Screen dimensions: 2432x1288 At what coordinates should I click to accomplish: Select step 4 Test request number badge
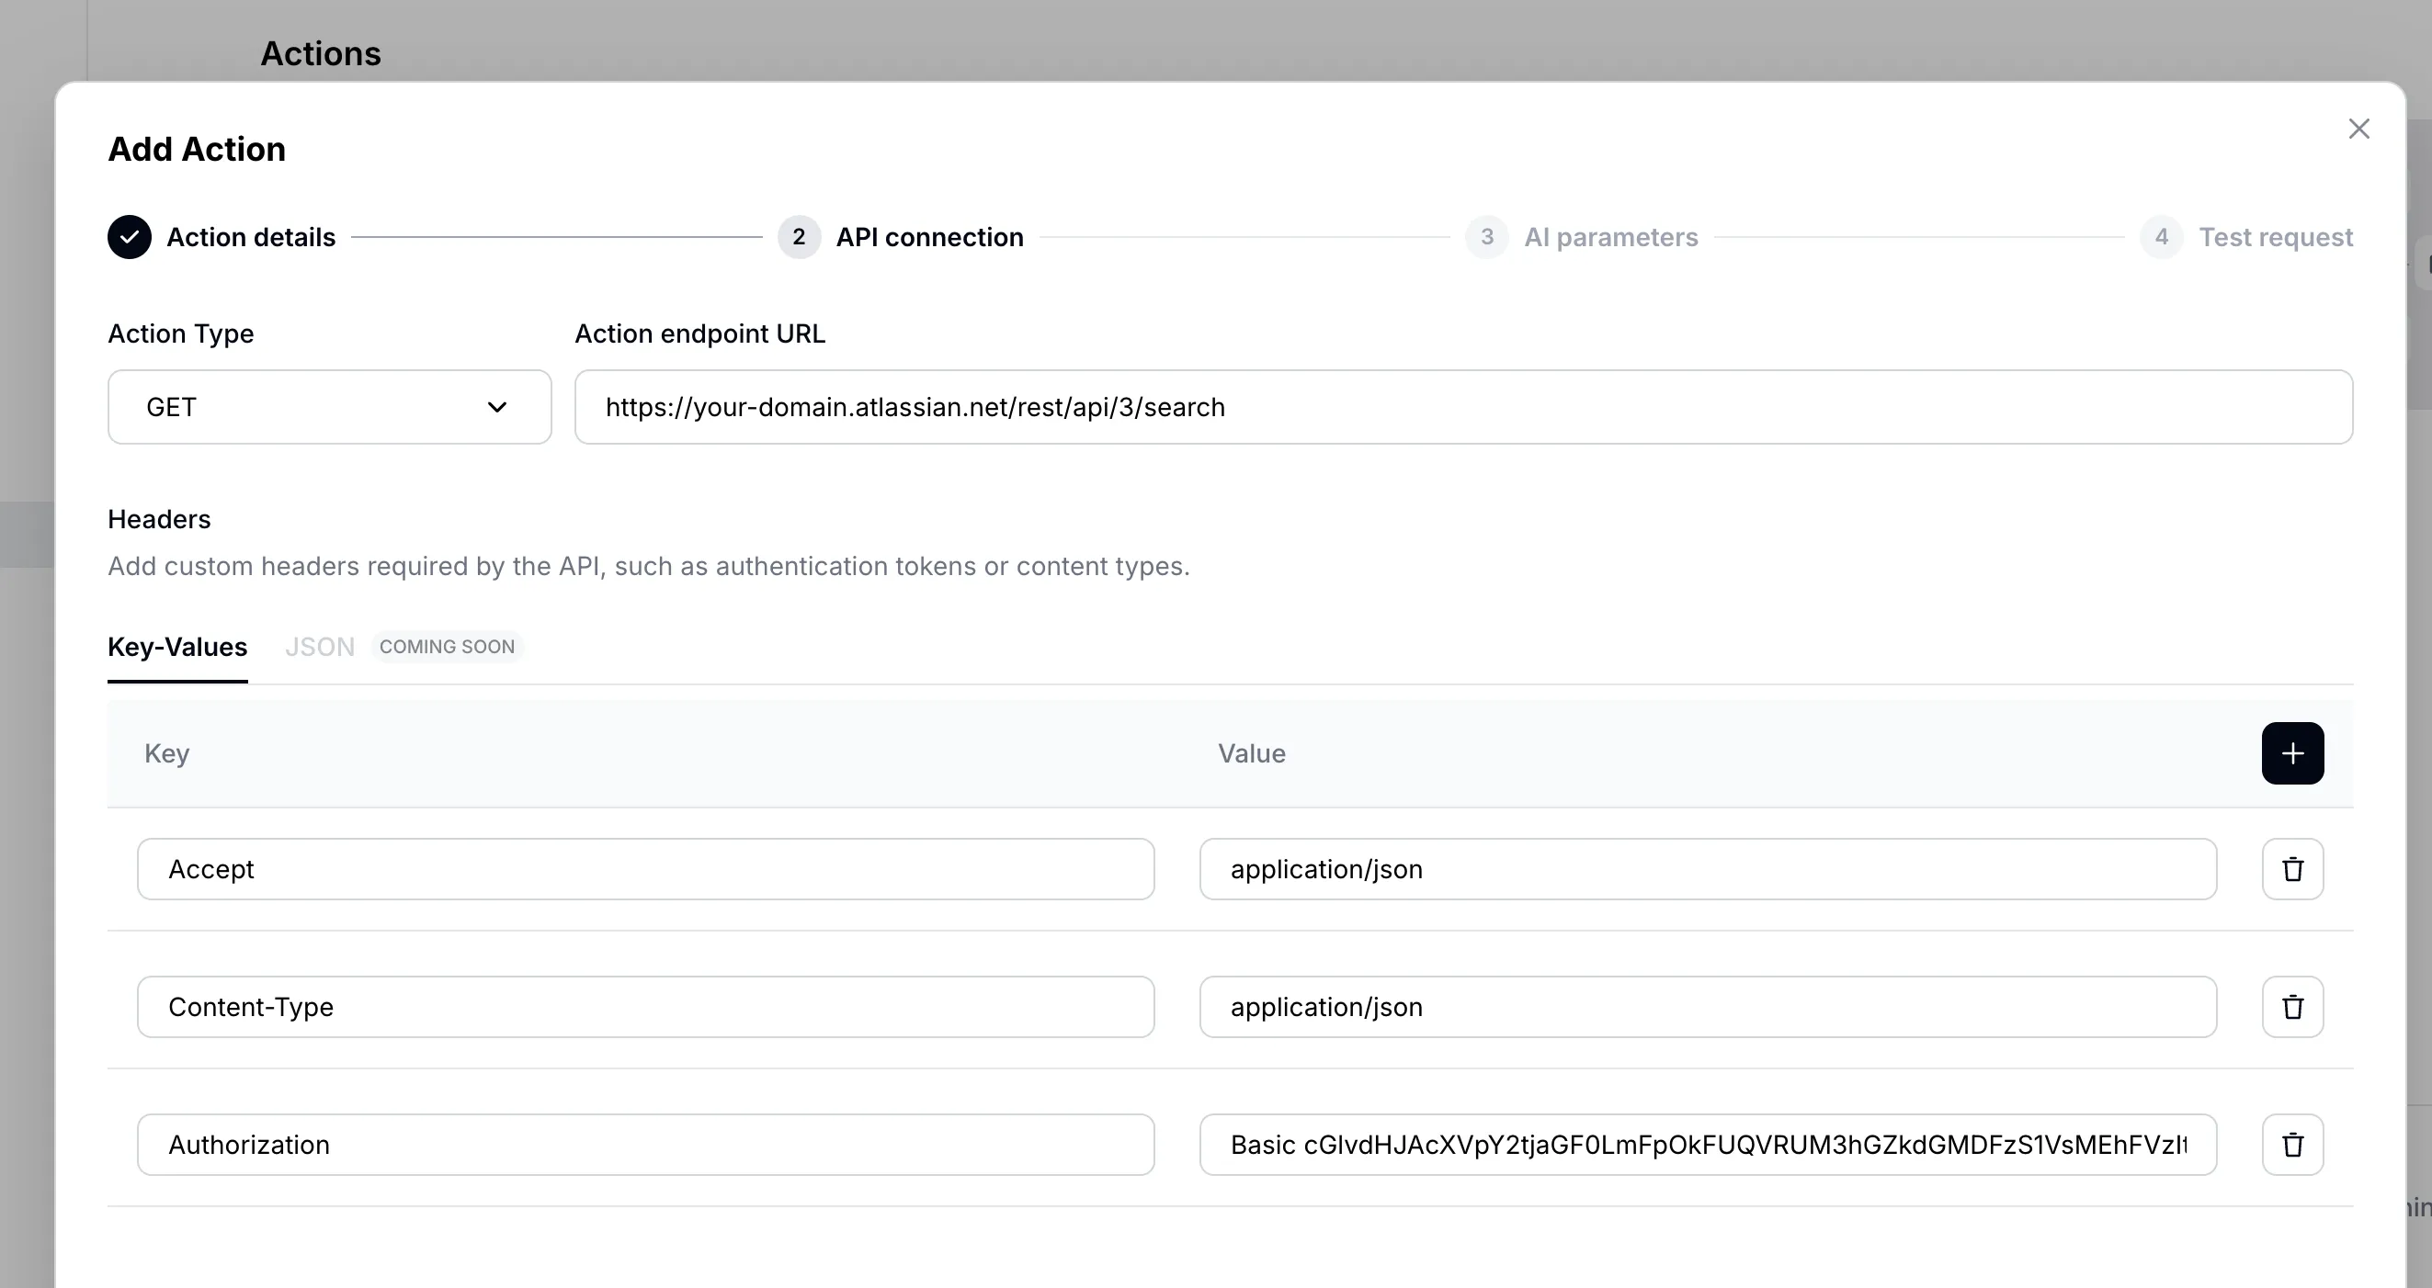tap(2161, 237)
